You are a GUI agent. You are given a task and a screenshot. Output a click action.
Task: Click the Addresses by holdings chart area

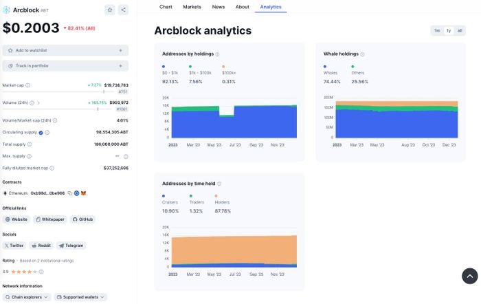[234, 118]
